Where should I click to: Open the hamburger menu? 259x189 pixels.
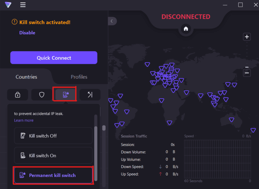click(x=23, y=5)
